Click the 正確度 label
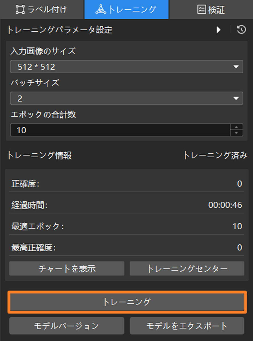253x341 pixels. coord(25,184)
